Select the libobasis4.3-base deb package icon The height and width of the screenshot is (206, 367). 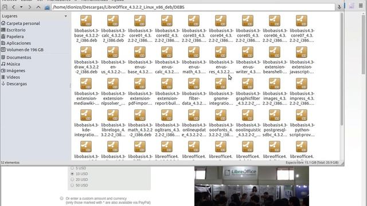tap(86, 21)
